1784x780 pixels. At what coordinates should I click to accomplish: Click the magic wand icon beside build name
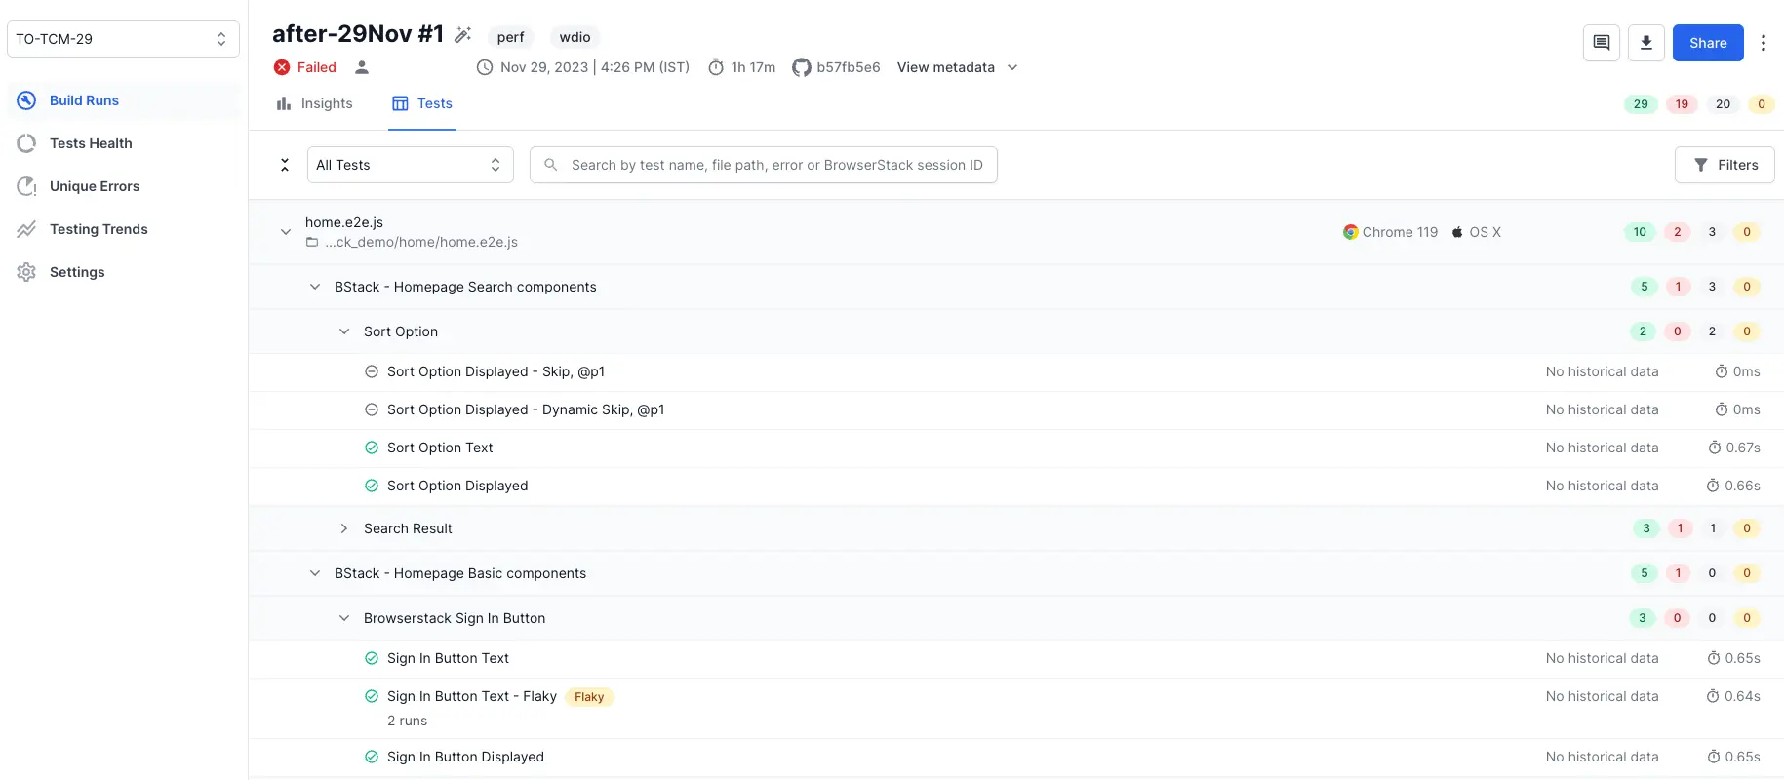pos(463,35)
